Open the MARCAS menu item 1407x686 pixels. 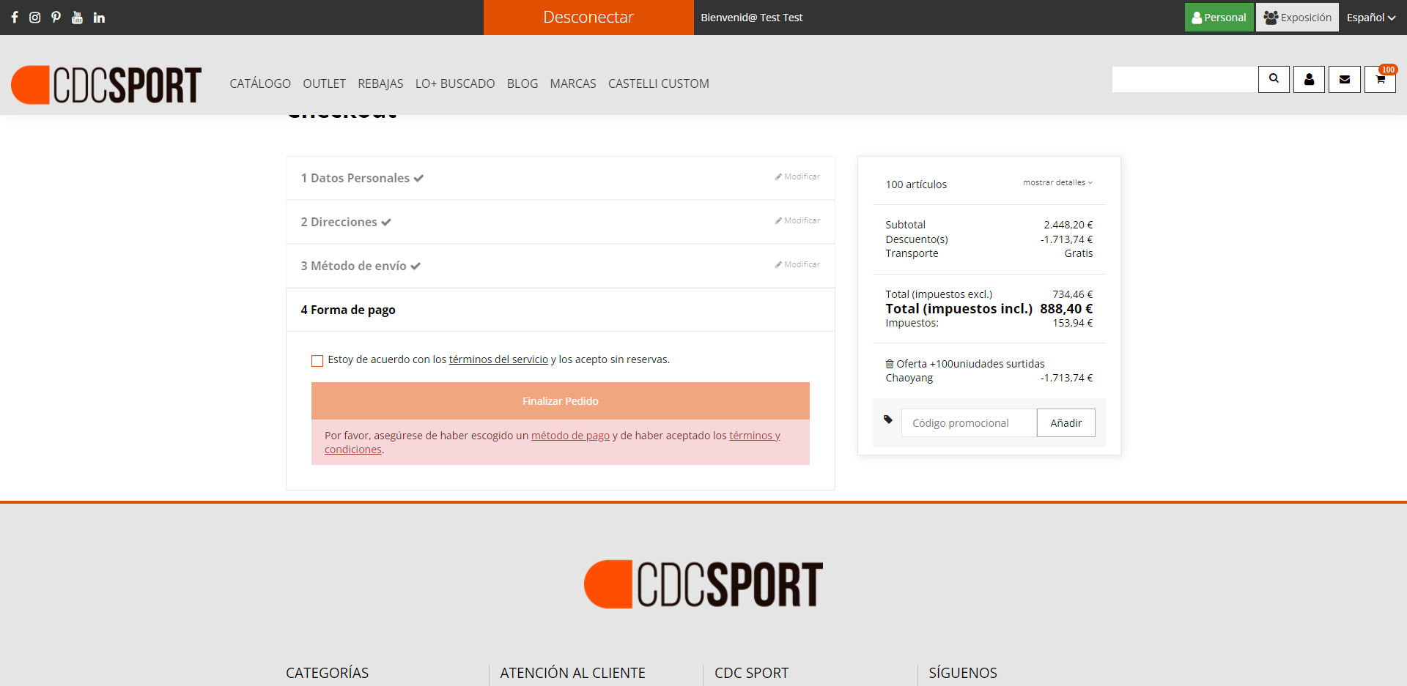[573, 83]
